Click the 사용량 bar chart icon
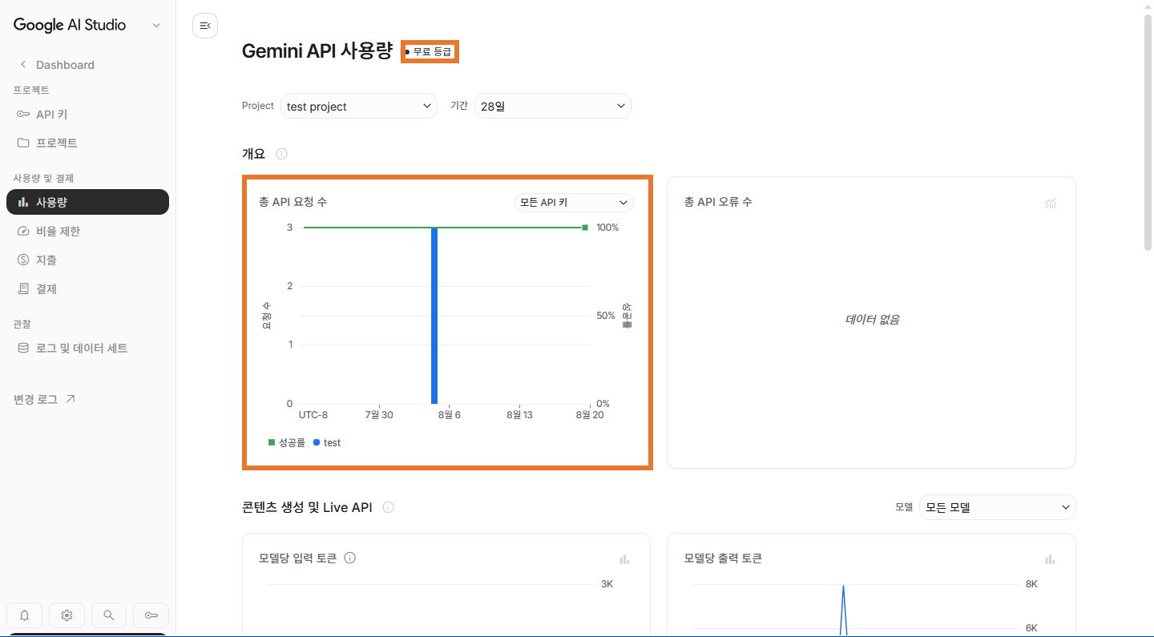Viewport: 1154px width, 637px height. tap(23, 202)
